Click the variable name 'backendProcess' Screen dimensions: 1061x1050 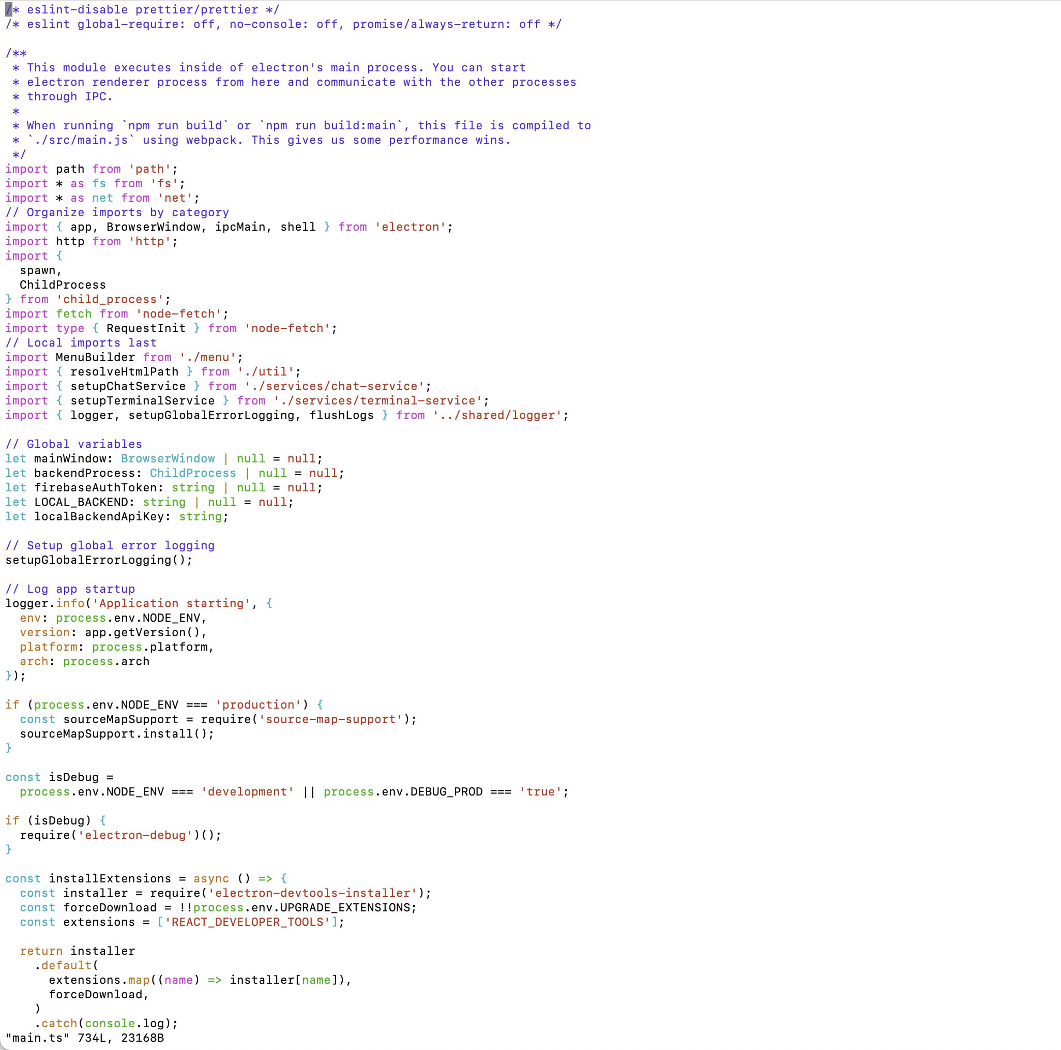(85, 473)
